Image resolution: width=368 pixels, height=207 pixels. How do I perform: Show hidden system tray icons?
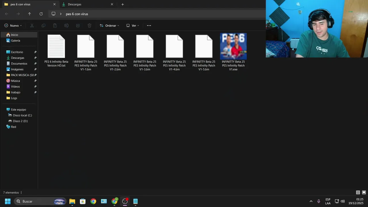point(311,201)
